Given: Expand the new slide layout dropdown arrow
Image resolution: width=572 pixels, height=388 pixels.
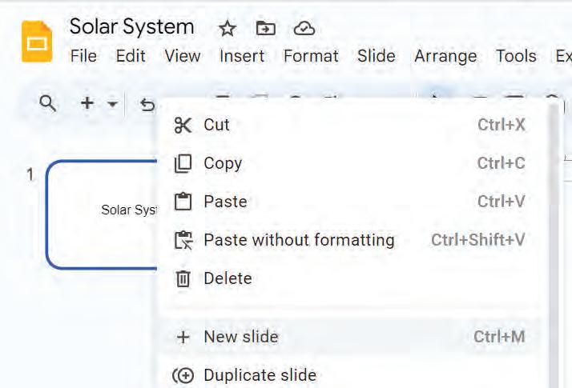Looking at the screenshot, I should (112, 104).
